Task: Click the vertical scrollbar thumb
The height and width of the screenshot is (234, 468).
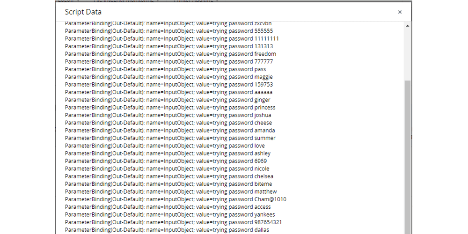Action: point(407,157)
